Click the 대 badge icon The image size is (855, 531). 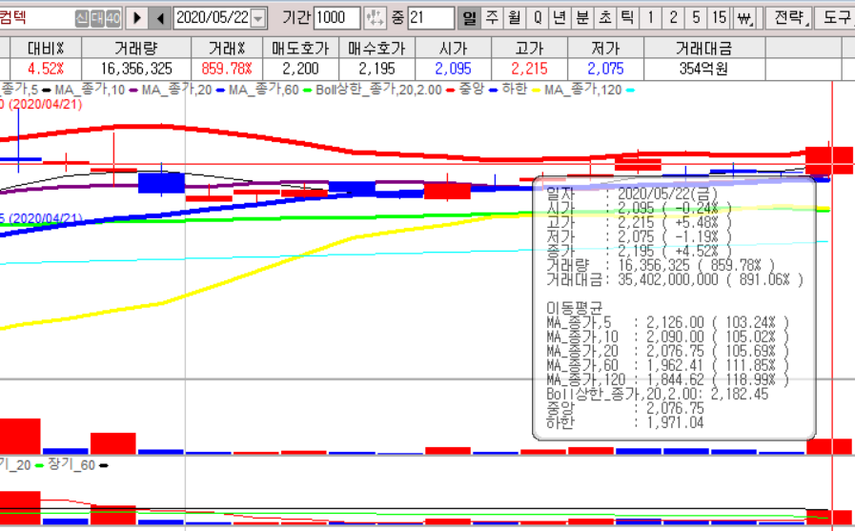(x=97, y=19)
